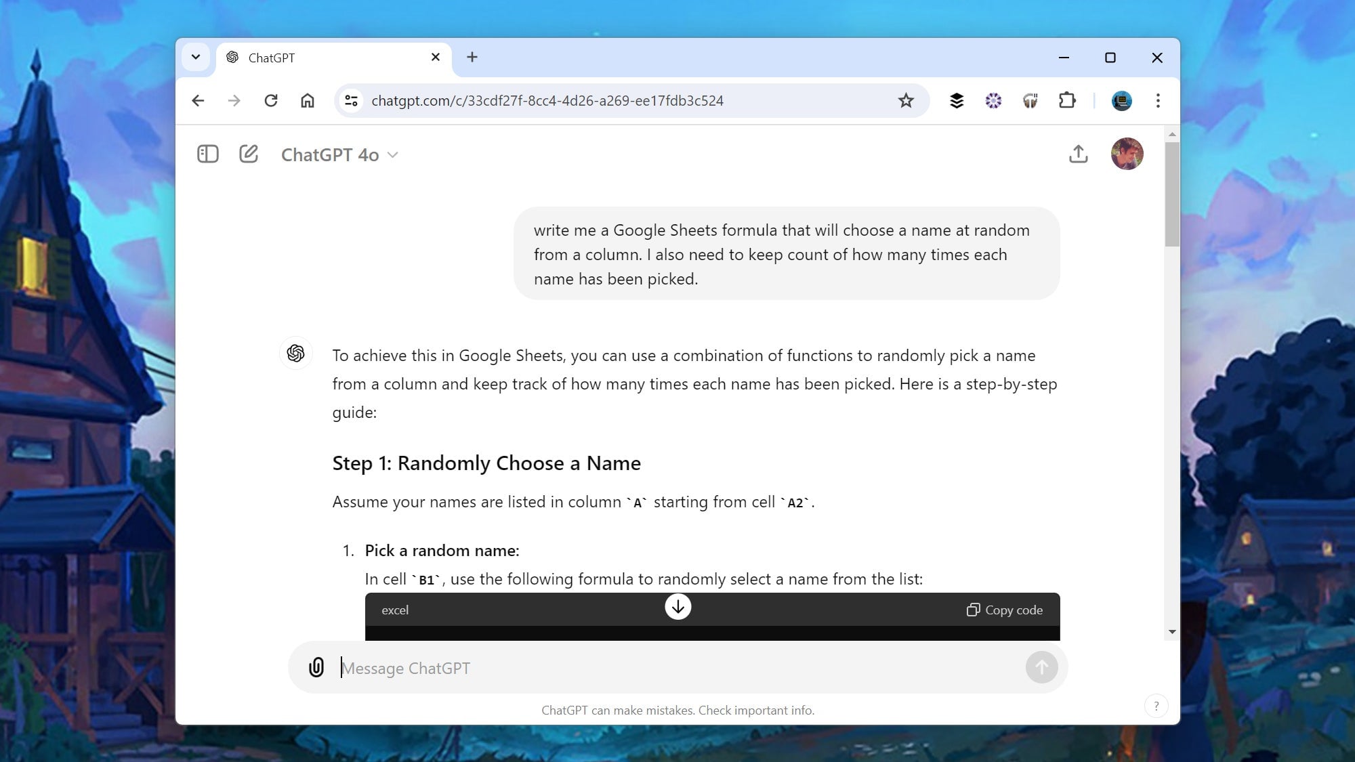The height and width of the screenshot is (762, 1355).
Task: Jump to bottom with down-arrow button
Action: click(x=677, y=606)
